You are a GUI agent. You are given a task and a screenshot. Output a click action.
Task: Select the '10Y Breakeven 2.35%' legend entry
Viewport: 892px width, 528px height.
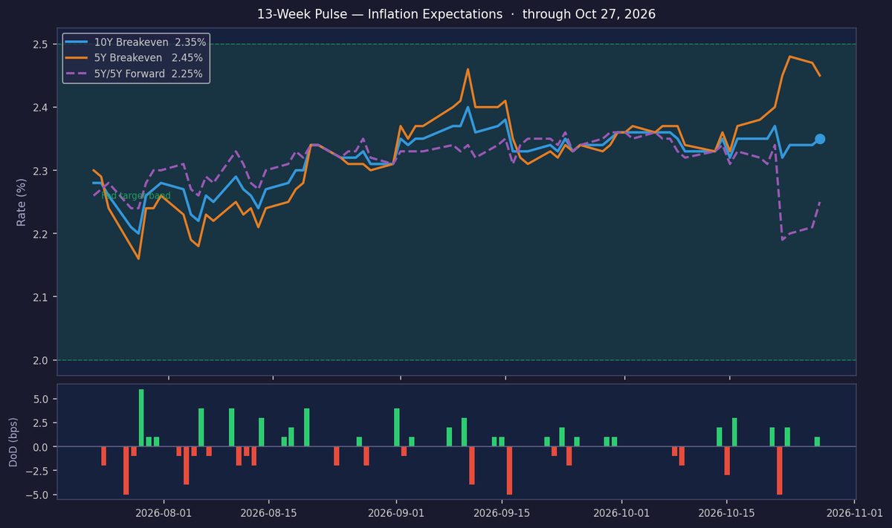[x=136, y=43]
